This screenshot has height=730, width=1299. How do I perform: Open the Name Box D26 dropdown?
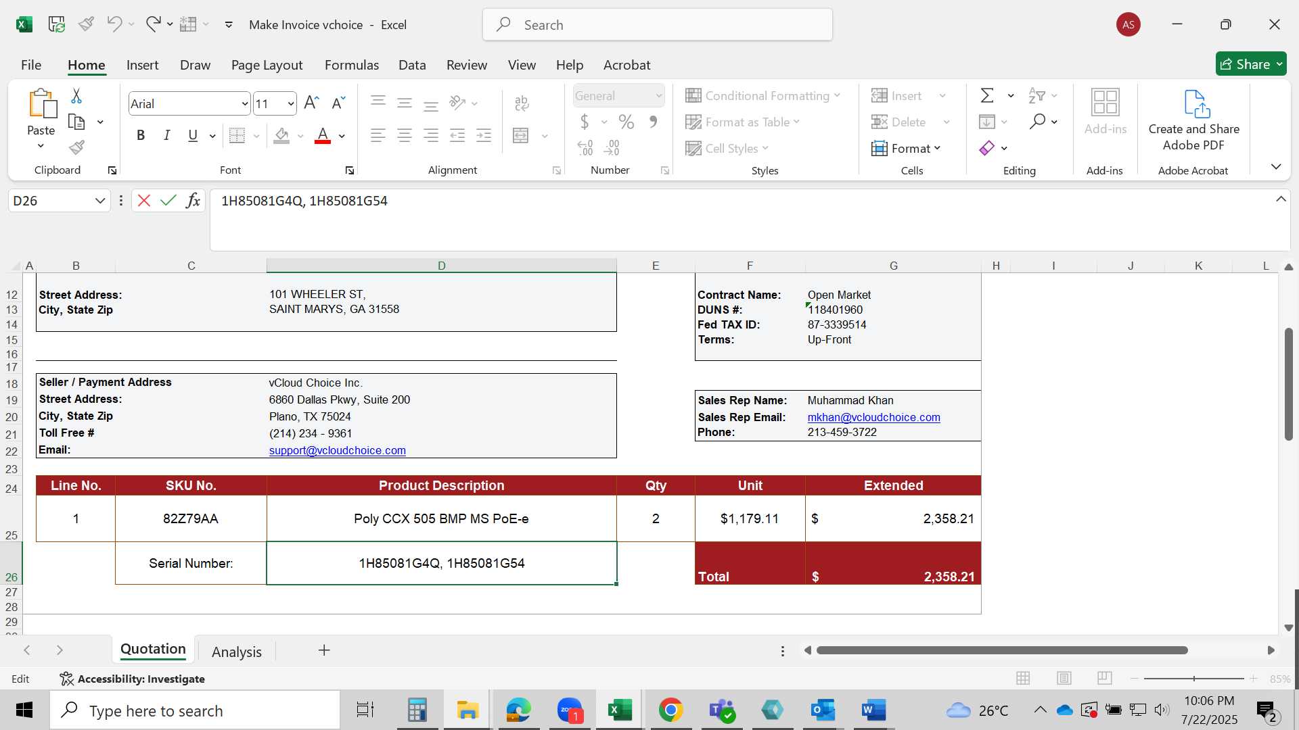coord(99,201)
